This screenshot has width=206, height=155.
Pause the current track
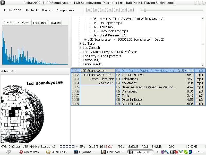pyautogui.click(x=96, y=10)
